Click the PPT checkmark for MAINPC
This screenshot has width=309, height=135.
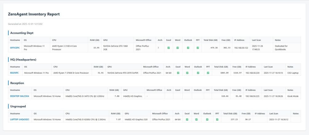coord(208,73)
